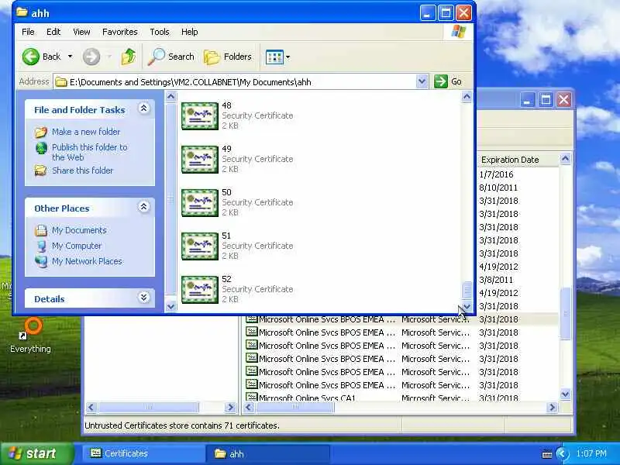Select certificate file 50 icon
This screenshot has width=620, height=465.
200,203
